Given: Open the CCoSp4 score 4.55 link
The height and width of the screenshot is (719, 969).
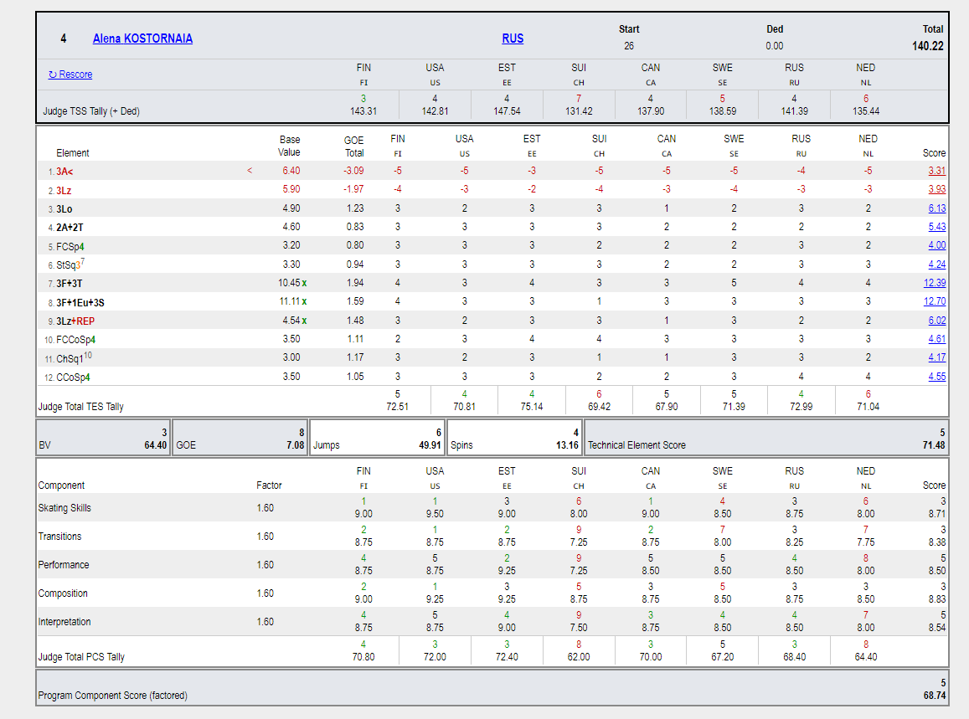Looking at the screenshot, I should 936,377.
